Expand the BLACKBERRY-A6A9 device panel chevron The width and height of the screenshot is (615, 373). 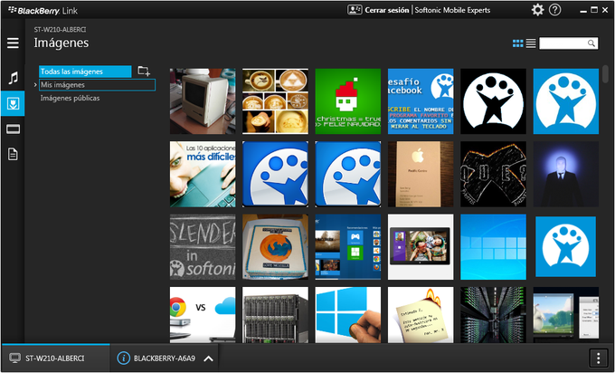(208, 359)
